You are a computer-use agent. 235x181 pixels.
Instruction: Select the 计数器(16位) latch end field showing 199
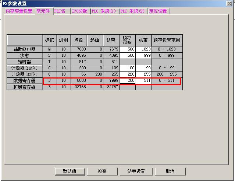click(x=143, y=68)
